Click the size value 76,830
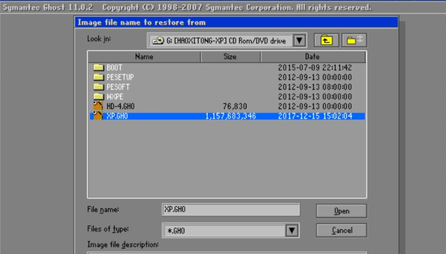This screenshot has height=254, width=446. tap(235, 106)
